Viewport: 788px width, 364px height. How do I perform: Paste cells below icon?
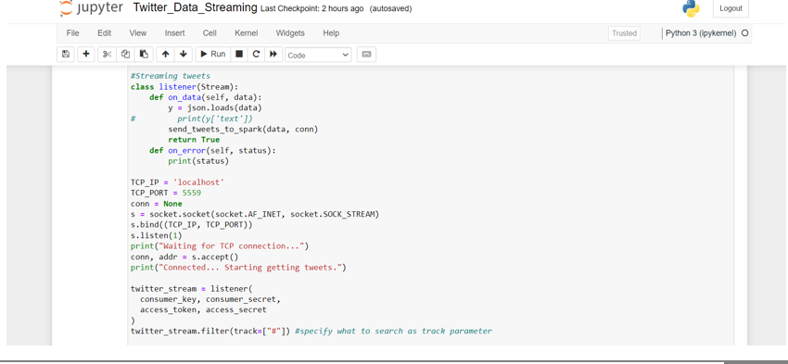pos(144,55)
